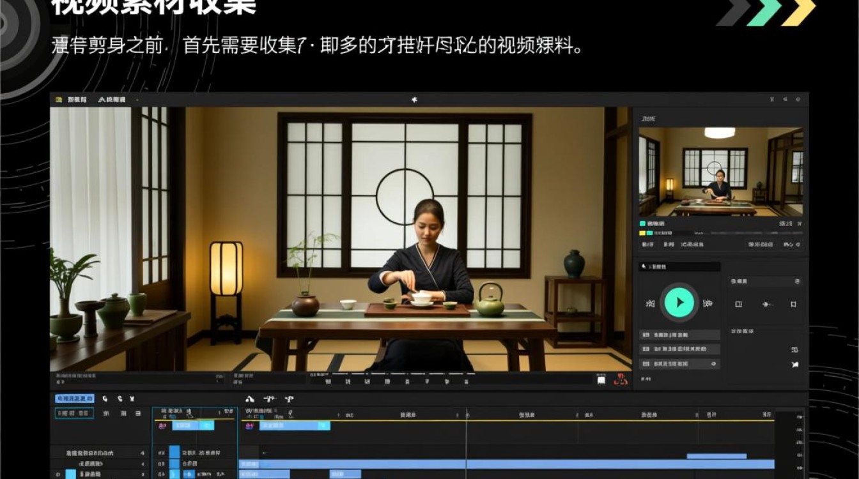Click the blue block in the top narrow track row
This screenshot has width=859, height=479.
pyautogui.click(x=174, y=452)
